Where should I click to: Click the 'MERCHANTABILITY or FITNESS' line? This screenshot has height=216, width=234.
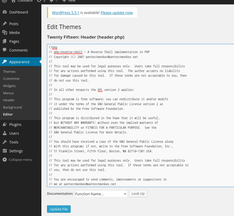tap(103, 127)
